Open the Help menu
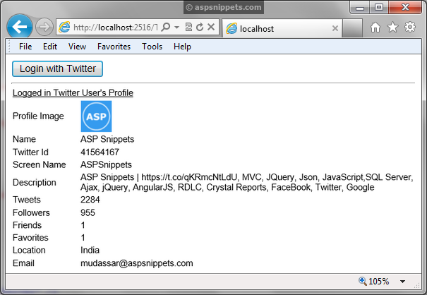The height and width of the screenshot is (295, 427). pyautogui.click(x=183, y=47)
